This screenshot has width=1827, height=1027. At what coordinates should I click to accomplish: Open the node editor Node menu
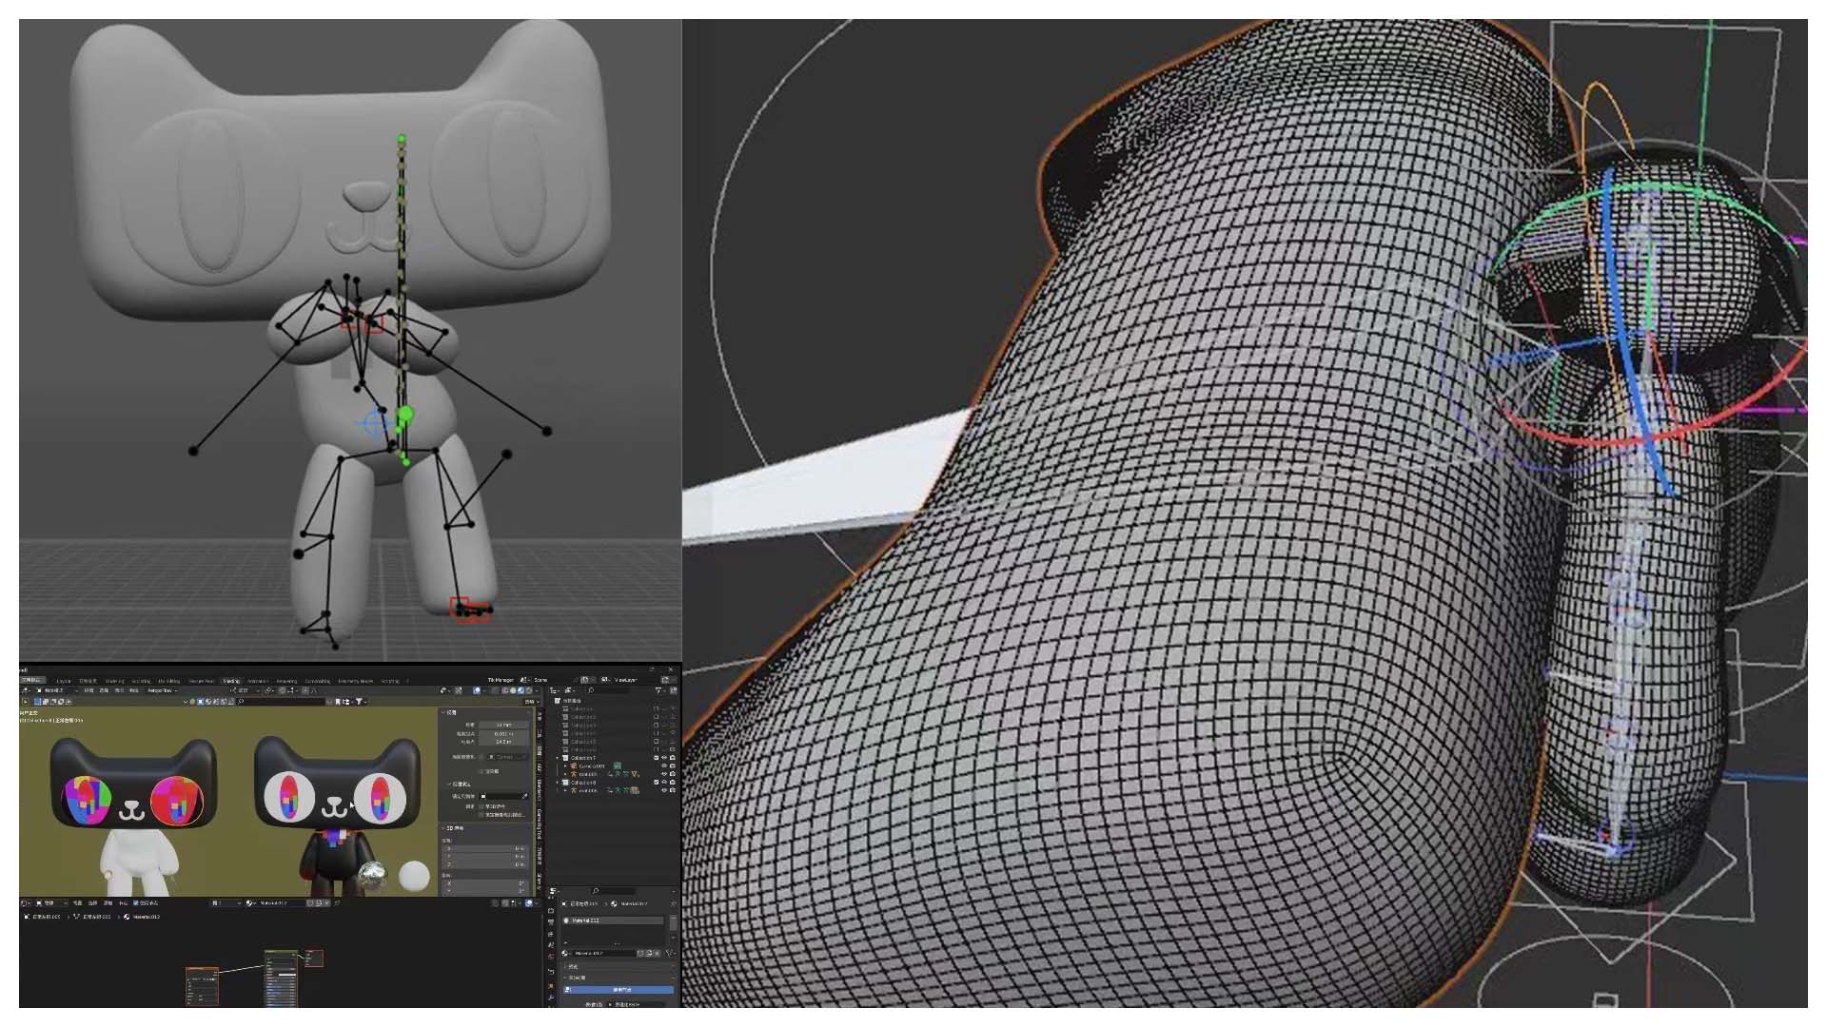pos(123,902)
